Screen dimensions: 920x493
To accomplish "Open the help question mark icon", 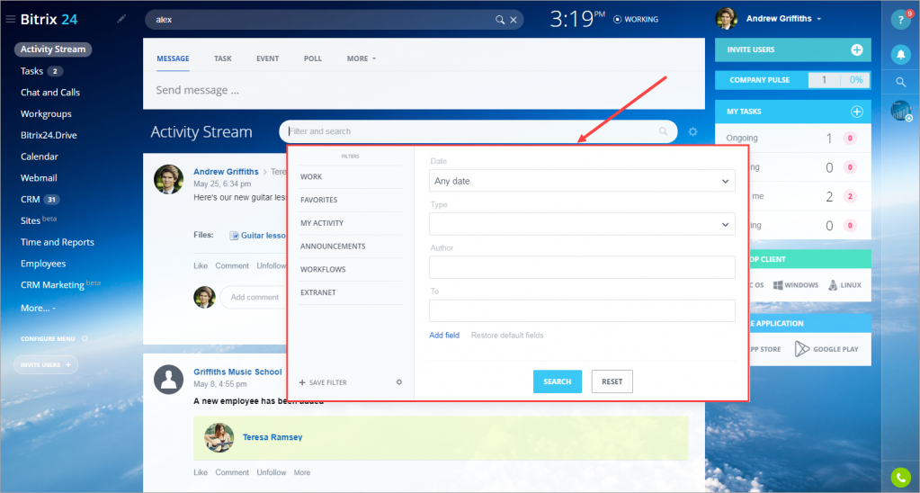I will 900,20.
